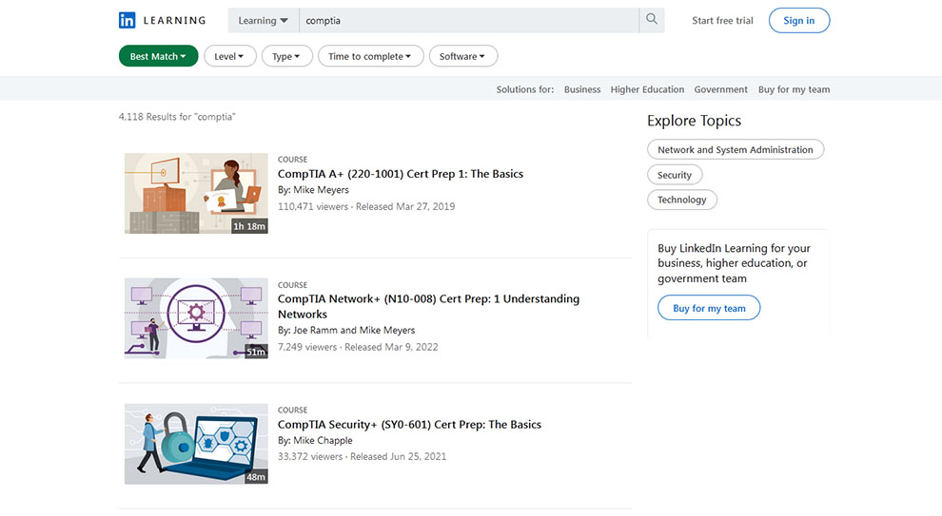Expand the Best Match sort dropdown
The width and height of the screenshot is (942, 516).
158,56
